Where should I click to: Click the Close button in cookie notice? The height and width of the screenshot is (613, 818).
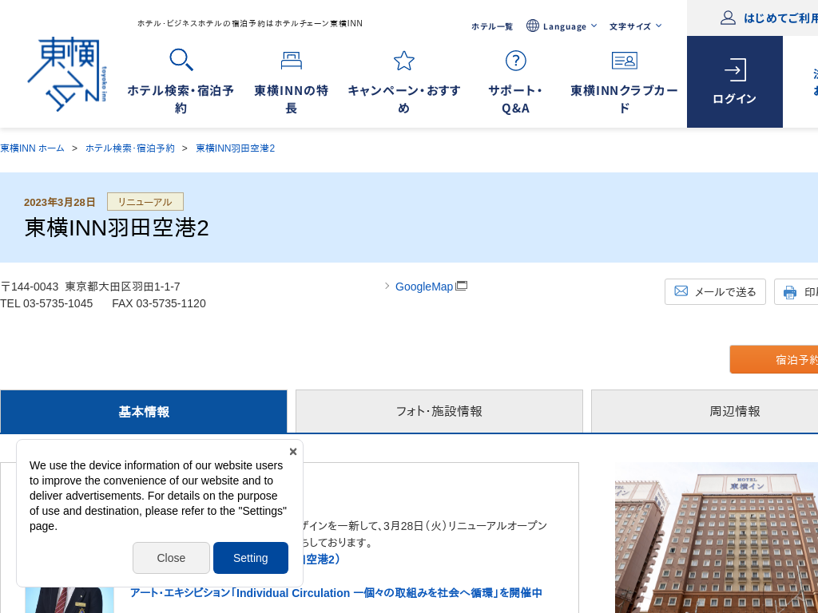click(x=171, y=558)
